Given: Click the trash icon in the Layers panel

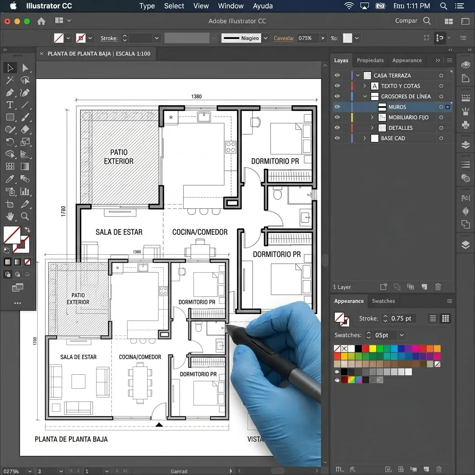Looking at the screenshot, I should coord(438,287).
